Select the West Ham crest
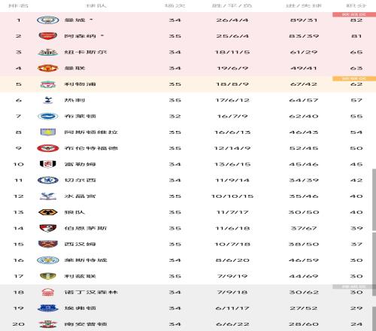The height and width of the screenshot is (331, 376). (x=48, y=244)
